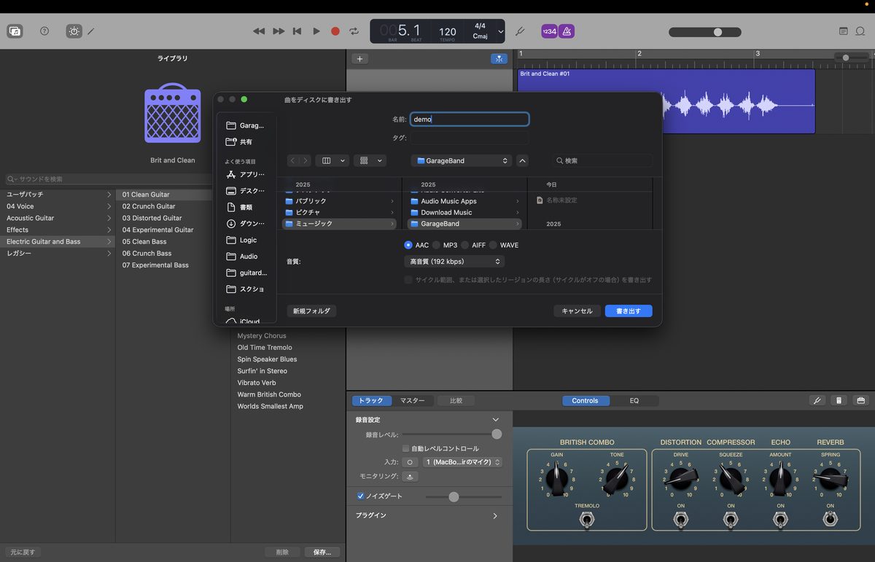Toggle the Catch playhead button
This screenshot has height=562, width=875.
[x=499, y=59]
